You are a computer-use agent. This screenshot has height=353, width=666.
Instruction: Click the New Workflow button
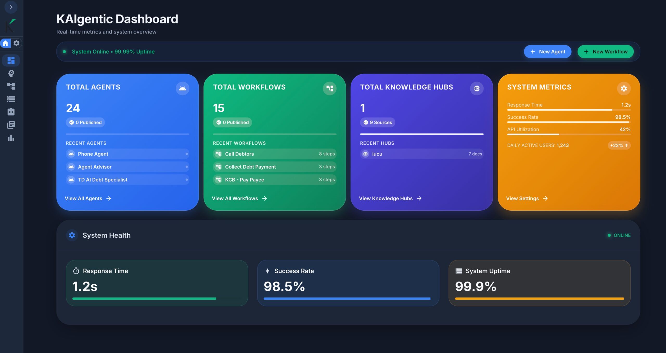(606, 52)
